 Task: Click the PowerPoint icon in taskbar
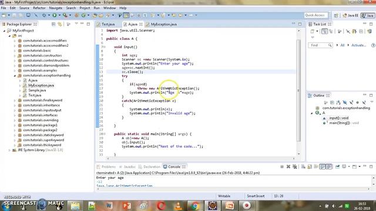126,206
